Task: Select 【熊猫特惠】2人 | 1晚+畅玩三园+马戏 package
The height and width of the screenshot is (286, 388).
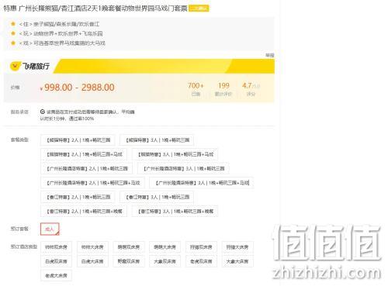Action: click(84, 154)
